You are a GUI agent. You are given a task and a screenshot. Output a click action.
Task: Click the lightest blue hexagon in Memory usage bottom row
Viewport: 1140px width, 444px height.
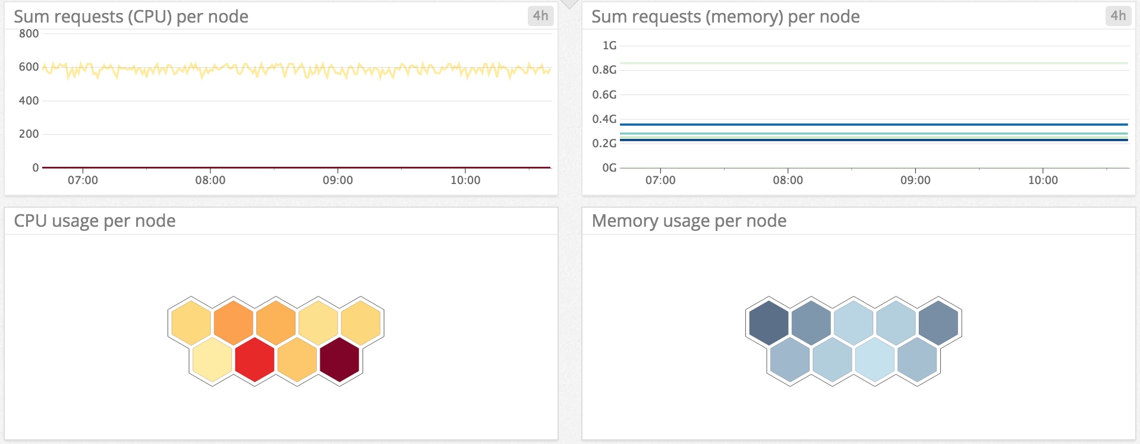click(874, 359)
